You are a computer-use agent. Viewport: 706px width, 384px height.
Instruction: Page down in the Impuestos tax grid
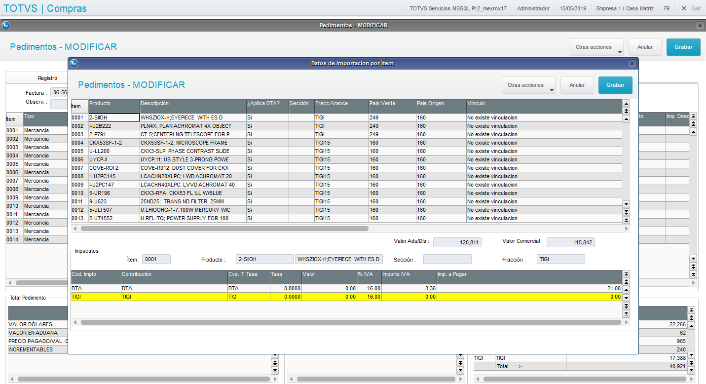(x=626, y=306)
